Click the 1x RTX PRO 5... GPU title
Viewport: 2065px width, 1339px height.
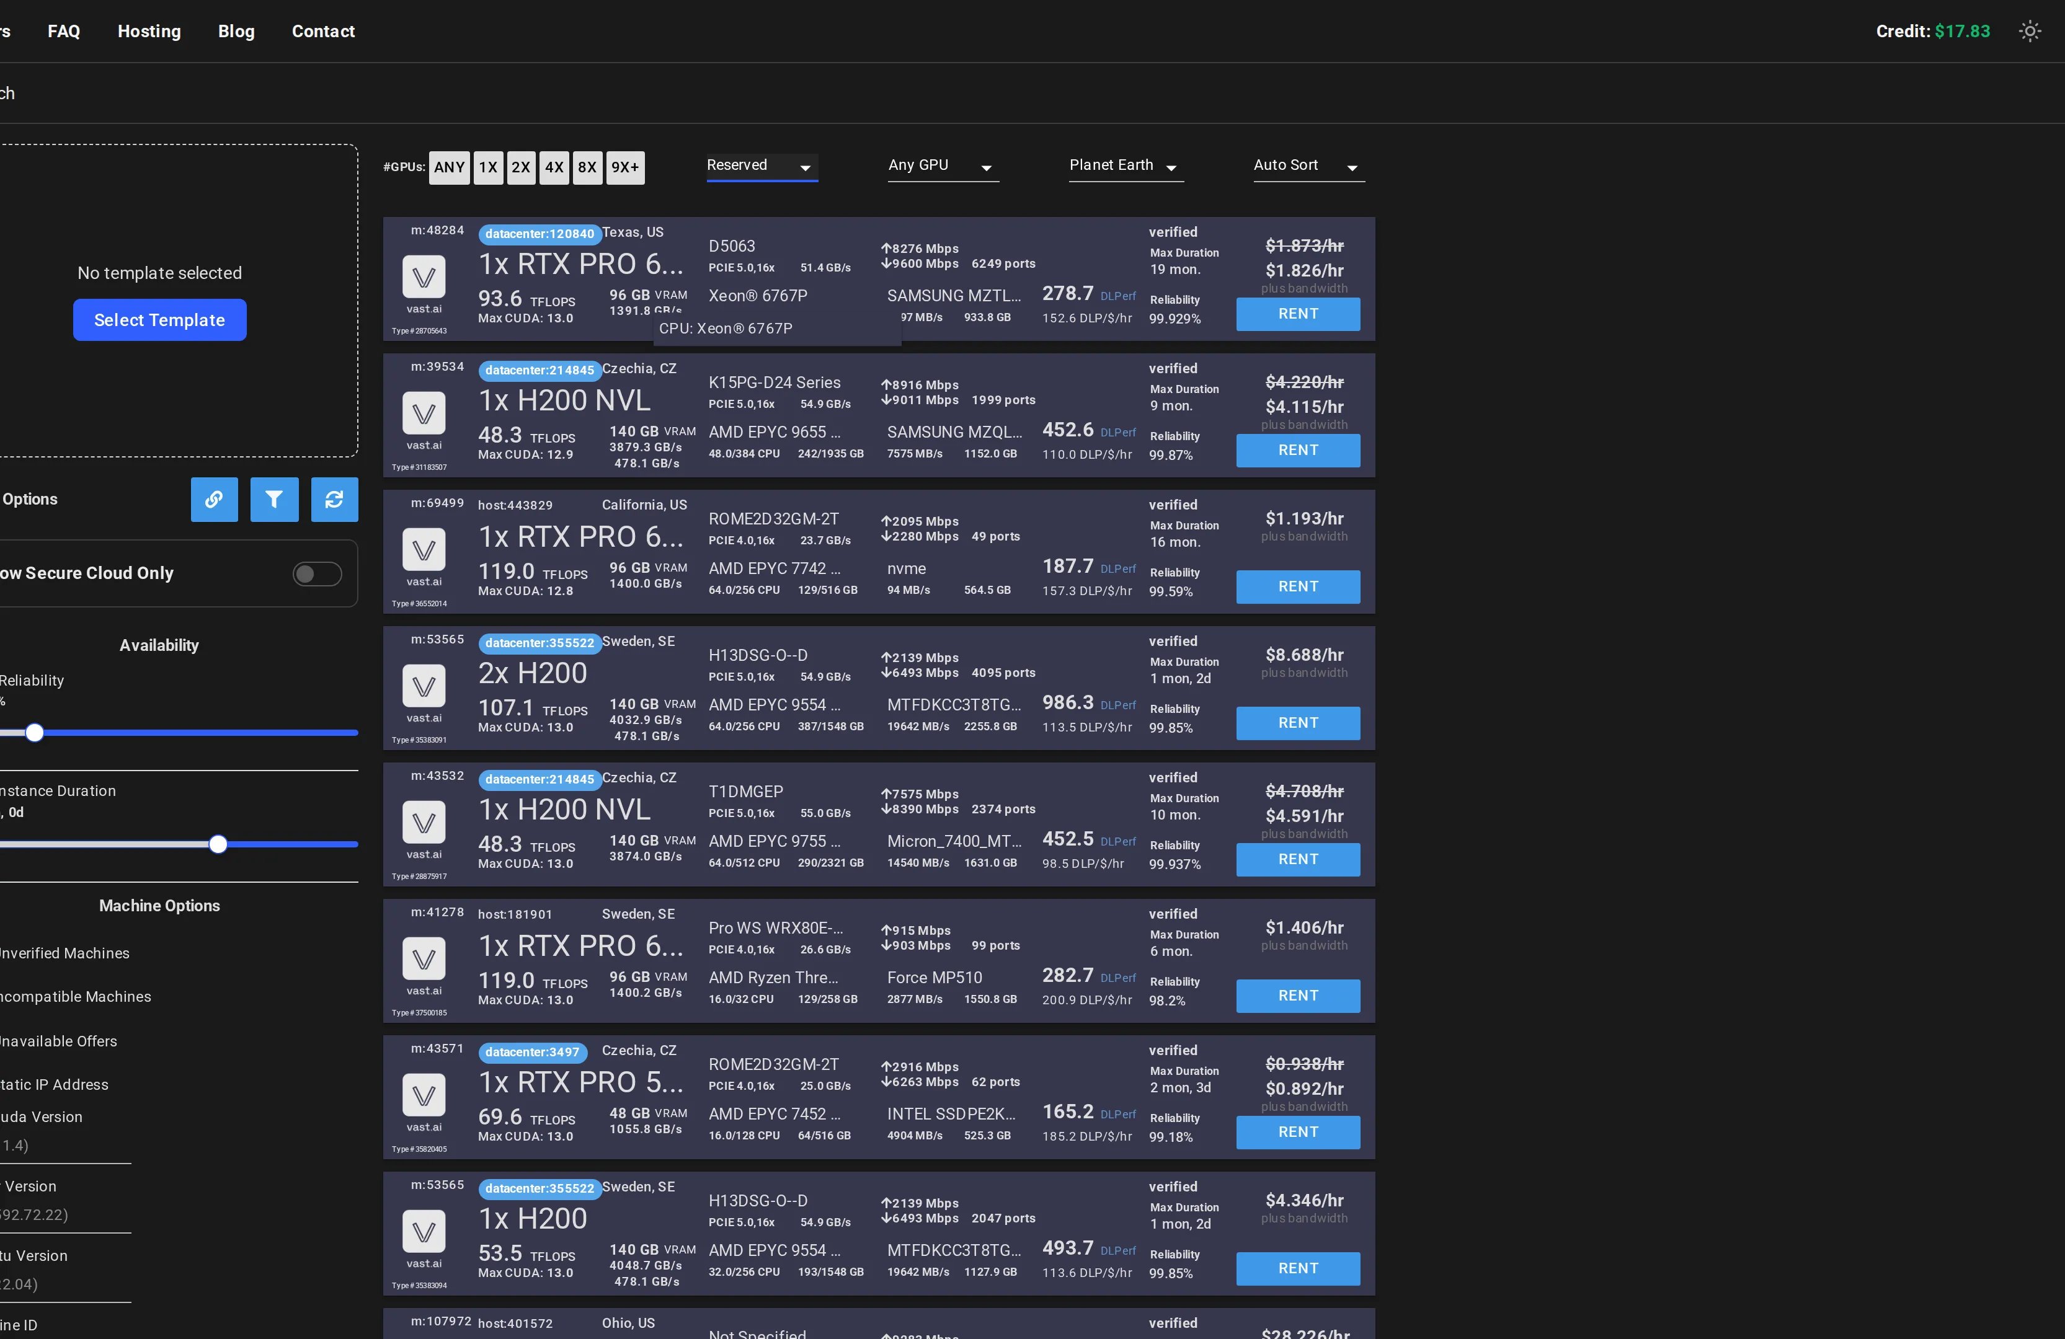581,1082
